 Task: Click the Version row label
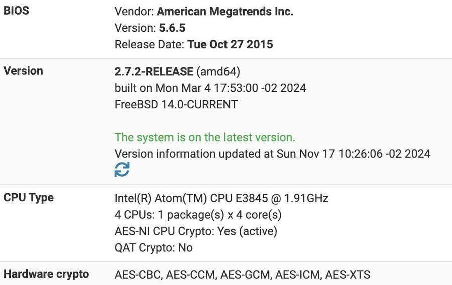[x=23, y=71]
